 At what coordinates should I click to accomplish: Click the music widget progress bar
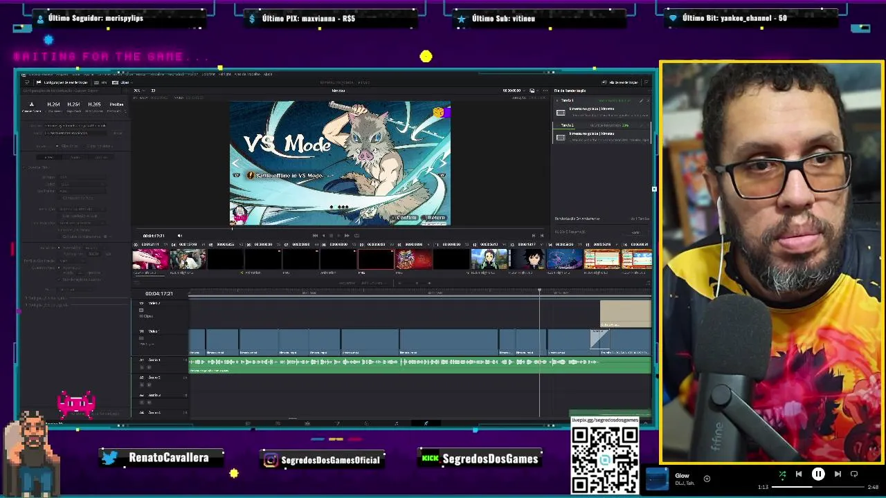click(x=817, y=487)
